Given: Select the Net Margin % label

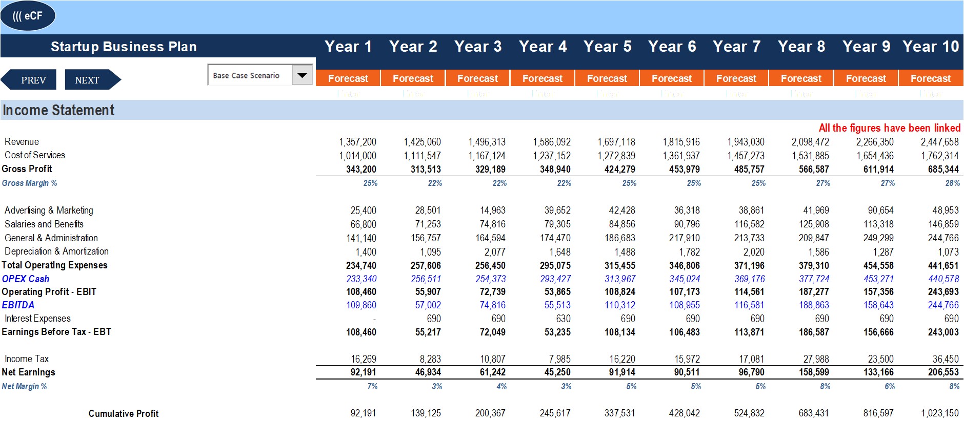Looking at the screenshot, I should tap(24, 386).
